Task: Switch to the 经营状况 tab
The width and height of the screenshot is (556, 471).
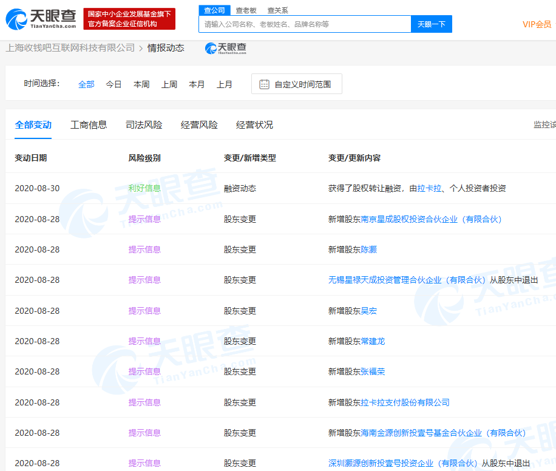Action: pos(254,125)
